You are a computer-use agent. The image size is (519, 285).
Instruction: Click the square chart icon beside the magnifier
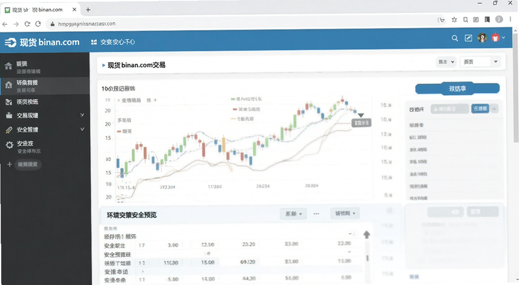468,38
